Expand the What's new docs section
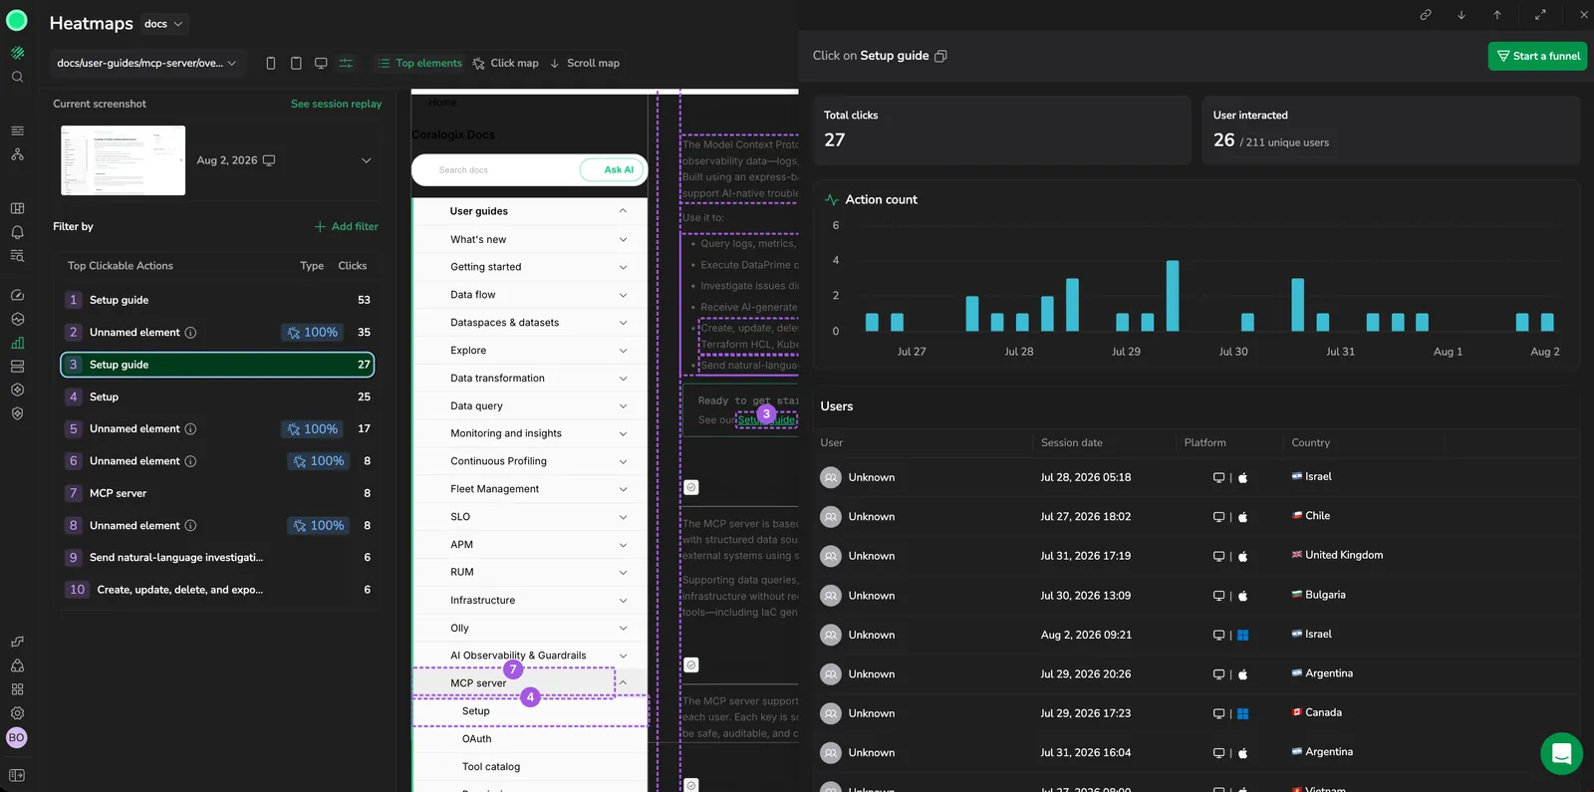 click(623, 239)
